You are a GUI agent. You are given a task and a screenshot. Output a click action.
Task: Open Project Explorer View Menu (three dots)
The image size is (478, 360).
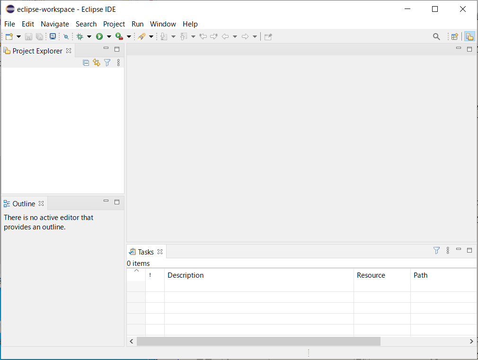point(118,63)
